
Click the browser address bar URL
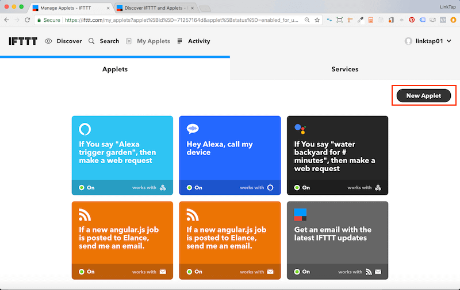click(182, 20)
